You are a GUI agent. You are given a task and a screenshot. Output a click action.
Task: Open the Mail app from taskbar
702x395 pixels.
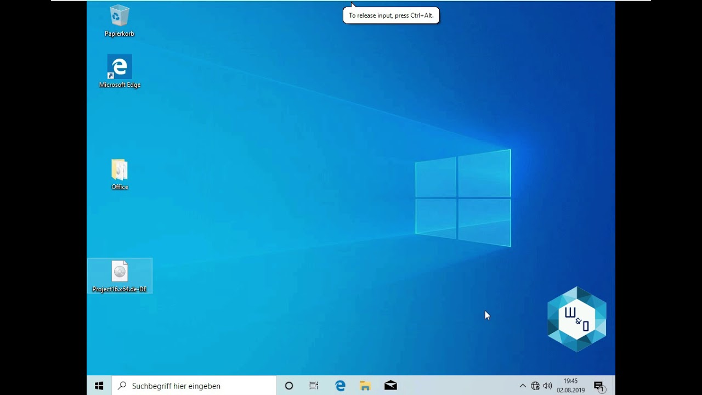pyautogui.click(x=390, y=386)
